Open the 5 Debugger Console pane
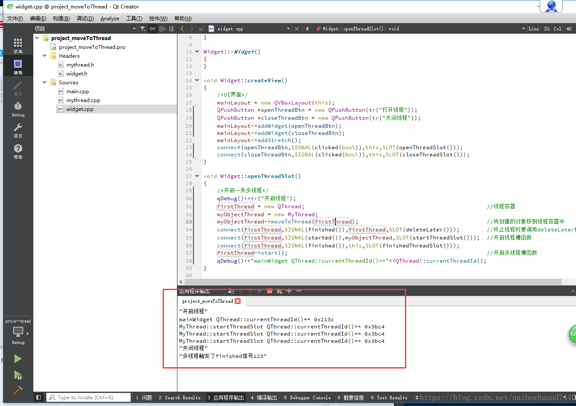The height and width of the screenshot is (406, 576). tap(307, 397)
